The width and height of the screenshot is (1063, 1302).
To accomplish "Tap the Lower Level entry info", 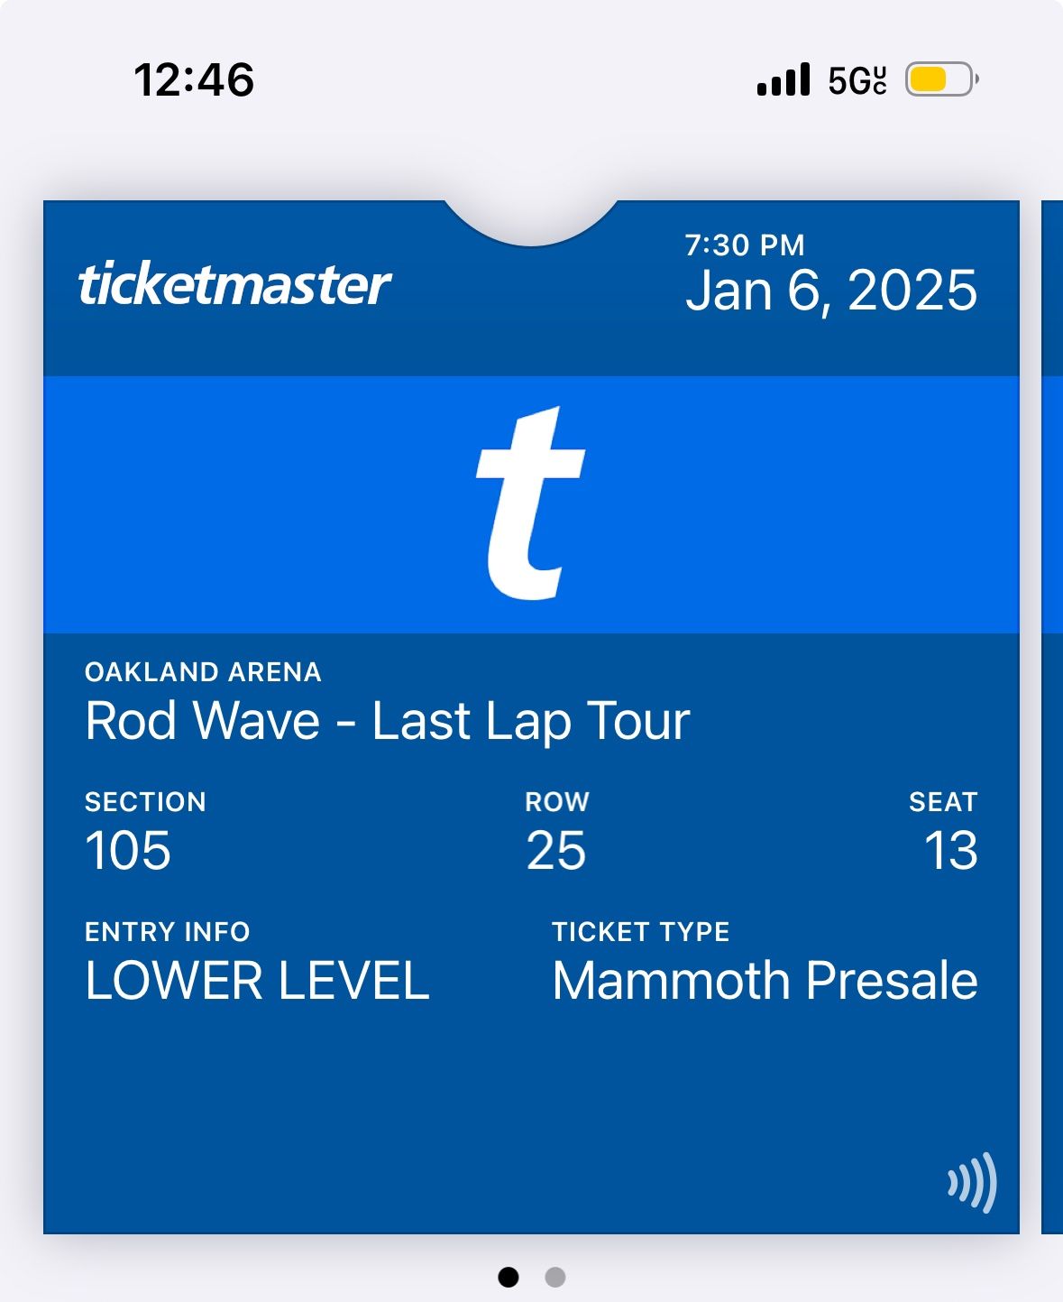I will (x=257, y=981).
